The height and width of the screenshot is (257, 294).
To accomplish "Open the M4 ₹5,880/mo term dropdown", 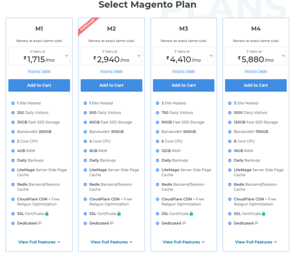I will [x=256, y=56].
